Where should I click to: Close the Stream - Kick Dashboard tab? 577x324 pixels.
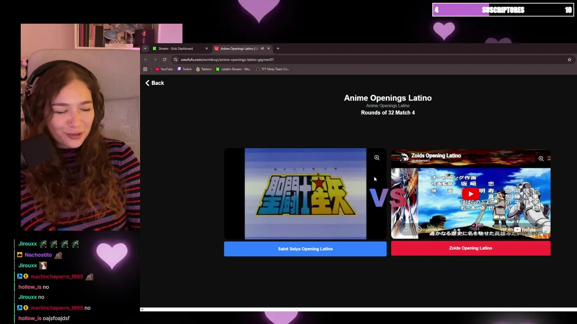pyautogui.click(x=206, y=49)
